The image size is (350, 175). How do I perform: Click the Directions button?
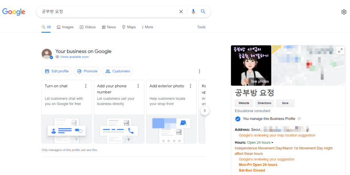[x=264, y=103]
